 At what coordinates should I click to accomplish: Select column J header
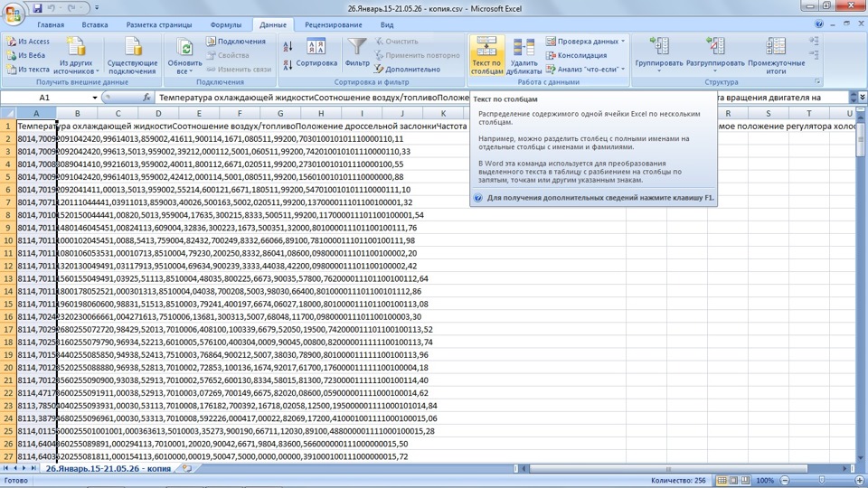tap(402, 114)
